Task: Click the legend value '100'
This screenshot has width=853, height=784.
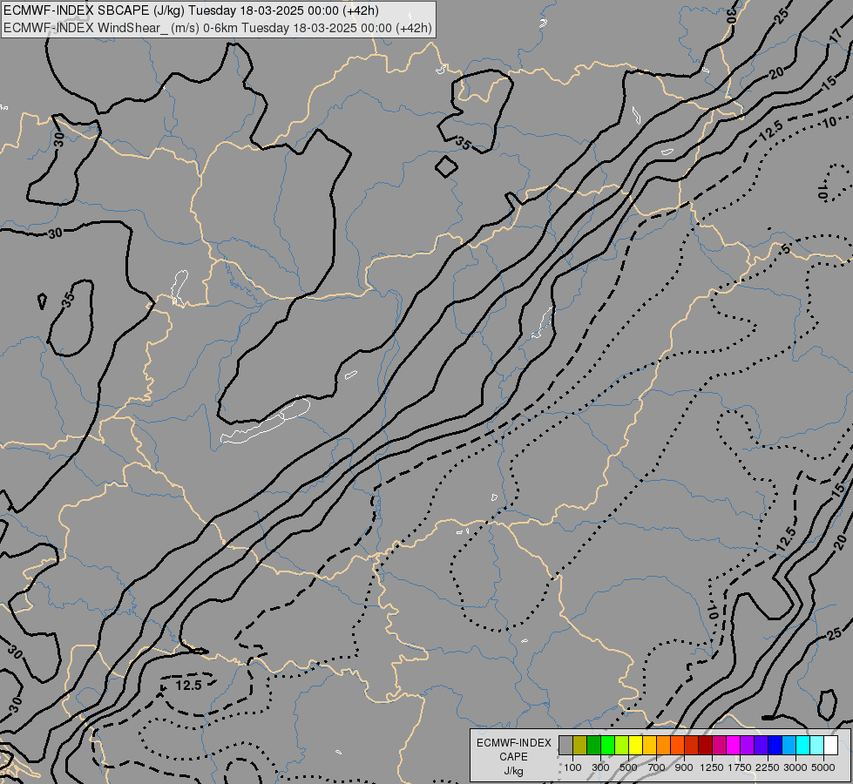Action: [572, 767]
